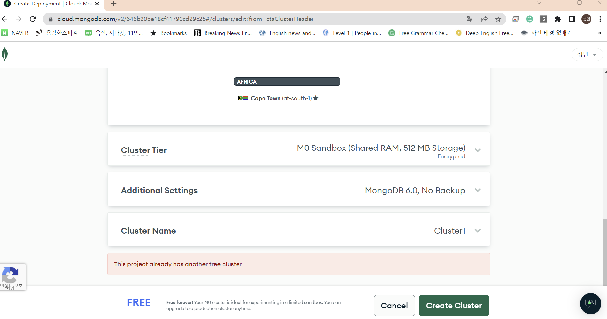The height and width of the screenshot is (319, 607).
Task: Open the Free Grammar Checker bookmark
Action: pos(418,33)
